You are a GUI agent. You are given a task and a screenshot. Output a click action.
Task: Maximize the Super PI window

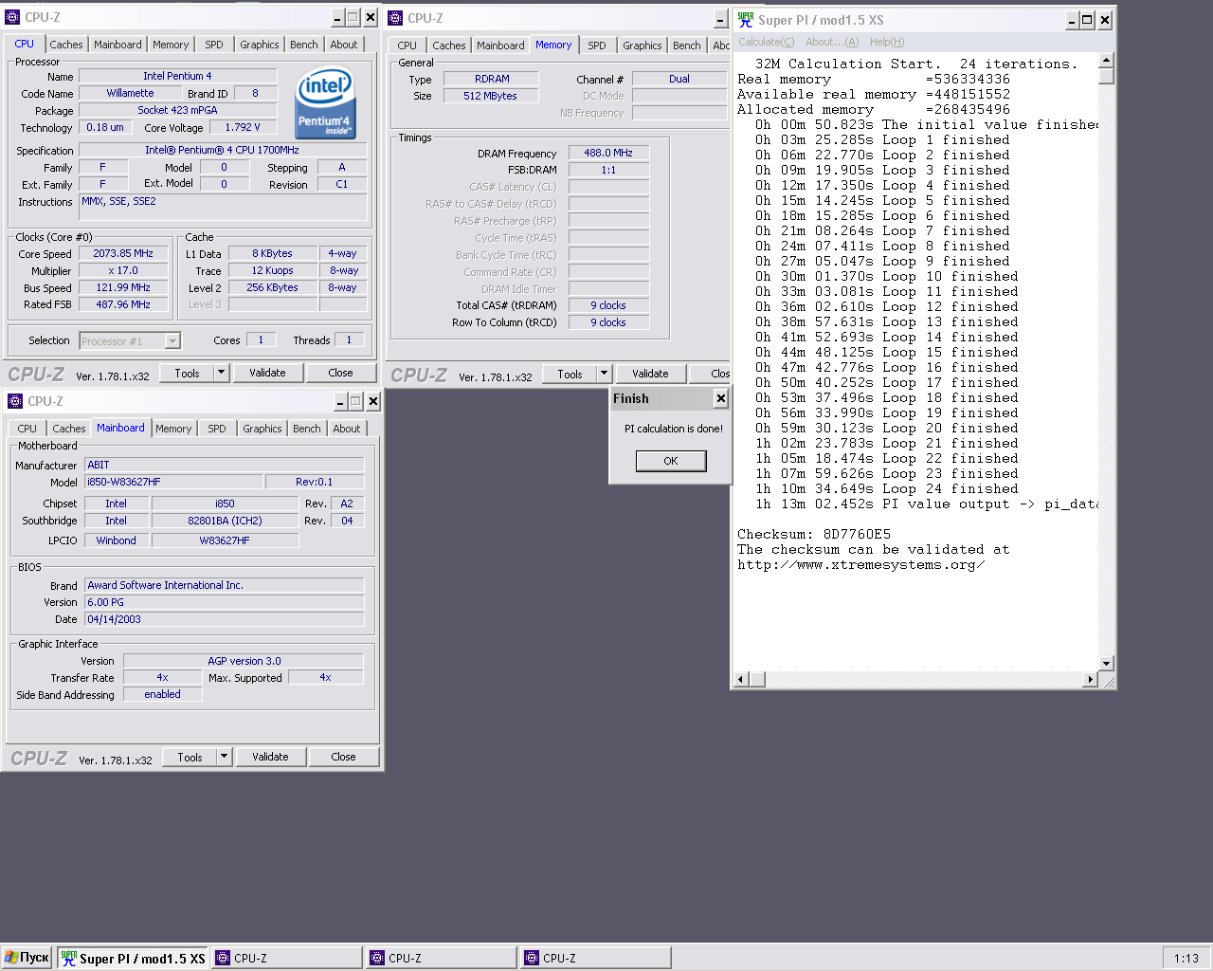point(1088,20)
